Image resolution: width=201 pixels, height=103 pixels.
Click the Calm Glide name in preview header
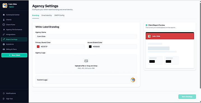point(156,36)
